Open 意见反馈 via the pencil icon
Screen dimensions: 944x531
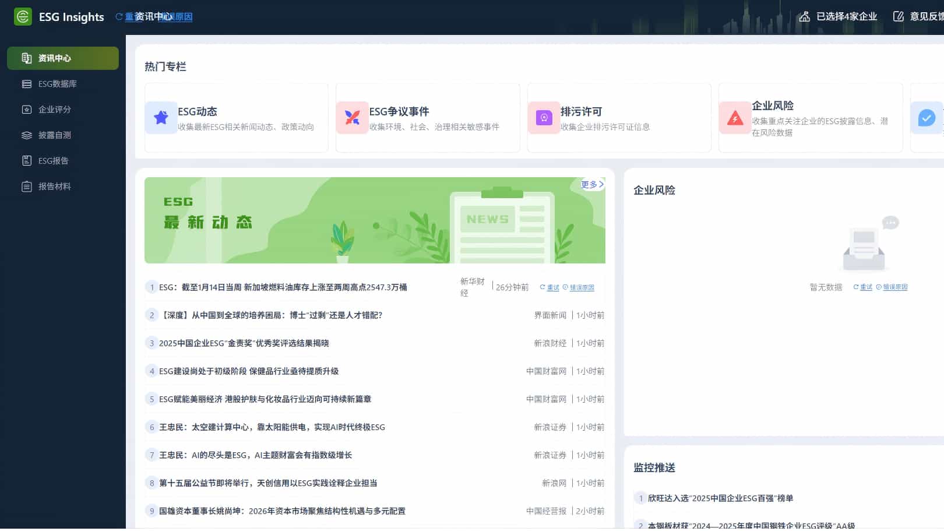[x=897, y=16]
